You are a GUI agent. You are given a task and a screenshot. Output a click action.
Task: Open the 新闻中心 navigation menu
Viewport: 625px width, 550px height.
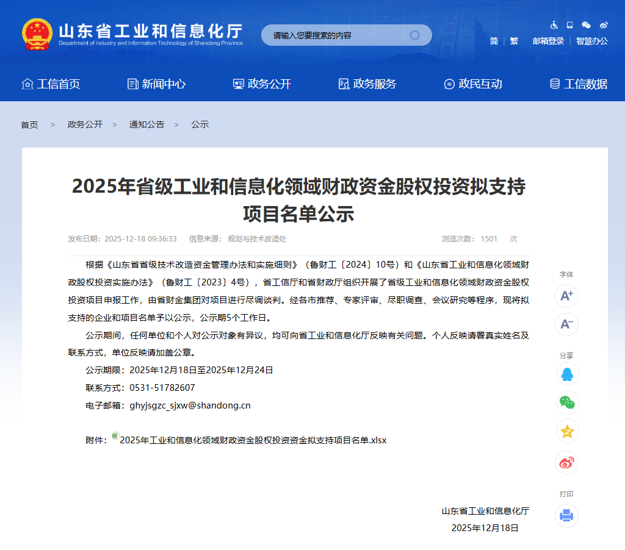click(156, 84)
